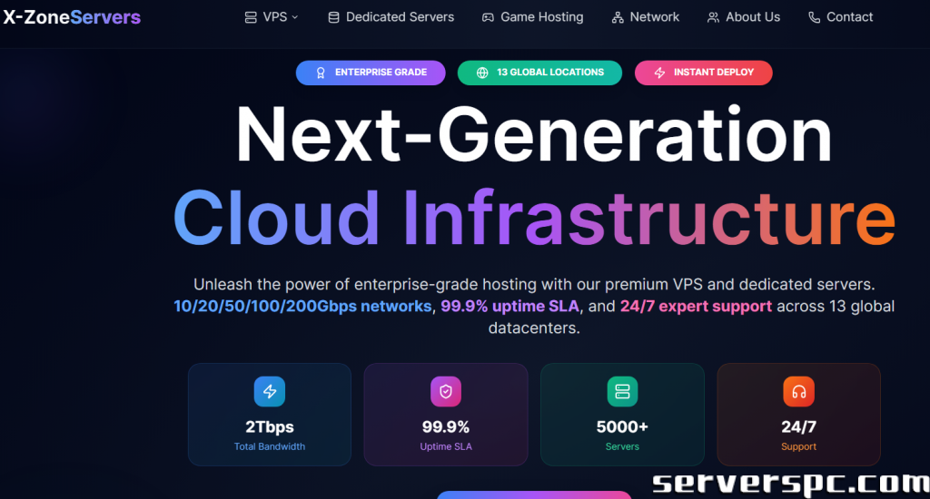Select the 99.9% Uptime SLA card
The image size is (930, 499).
(x=445, y=414)
